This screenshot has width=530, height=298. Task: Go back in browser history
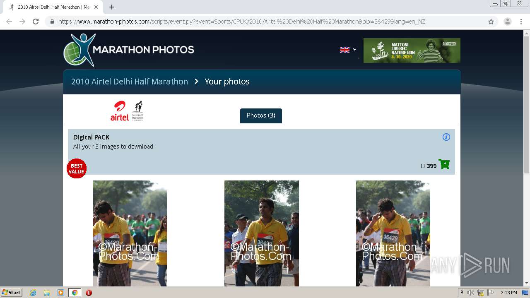[9, 22]
